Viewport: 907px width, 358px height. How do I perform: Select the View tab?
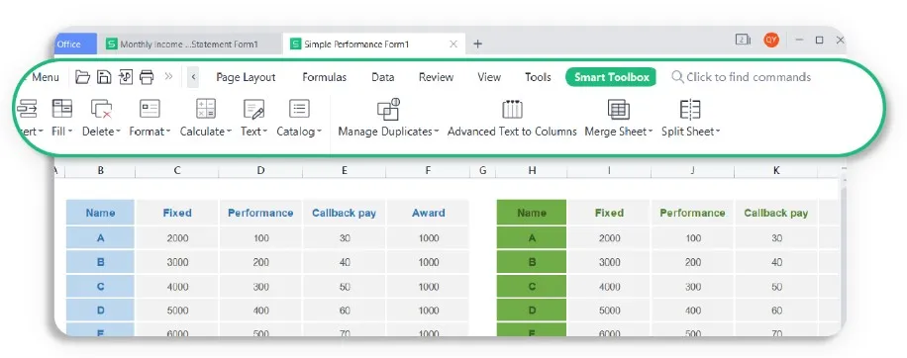click(489, 77)
